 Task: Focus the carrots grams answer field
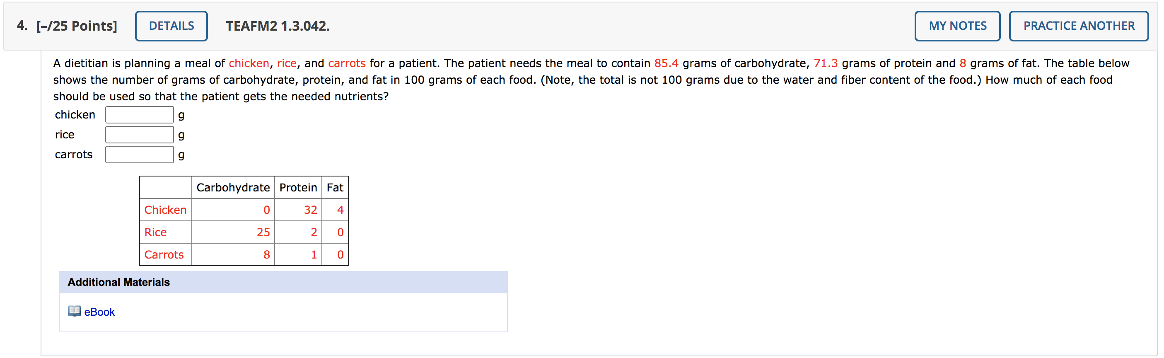click(139, 155)
